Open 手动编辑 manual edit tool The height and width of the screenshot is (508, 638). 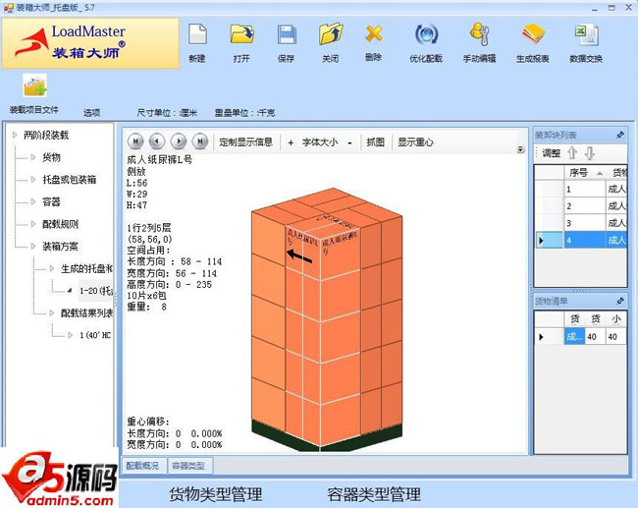click(x=479, y=34)
